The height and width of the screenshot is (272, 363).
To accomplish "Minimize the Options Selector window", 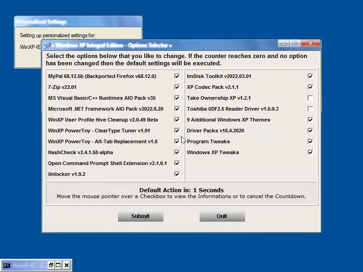I will (x=284, y=44).
